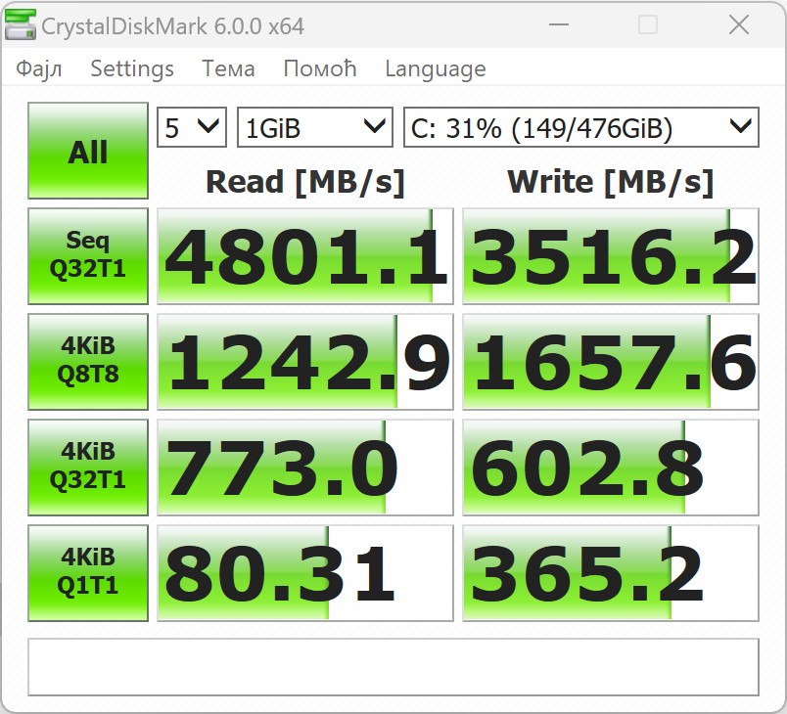Screen dimensions: 787x714
Task: Open the Тема menu
Action: [228, 68]
